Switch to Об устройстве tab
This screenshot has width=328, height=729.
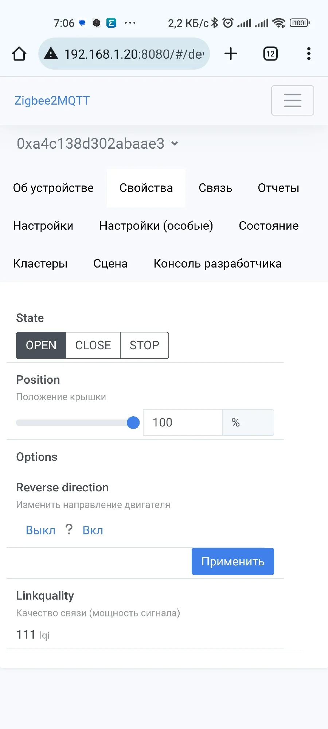pos(53,188)
